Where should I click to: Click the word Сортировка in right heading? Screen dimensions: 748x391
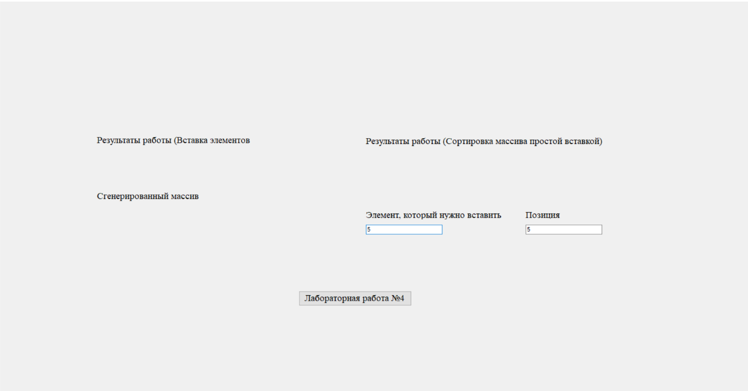(465, 142)
